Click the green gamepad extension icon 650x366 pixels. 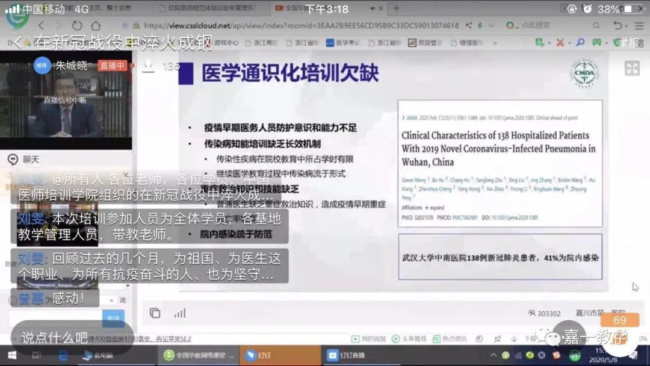pyautogui.click(x=596, y=42)
